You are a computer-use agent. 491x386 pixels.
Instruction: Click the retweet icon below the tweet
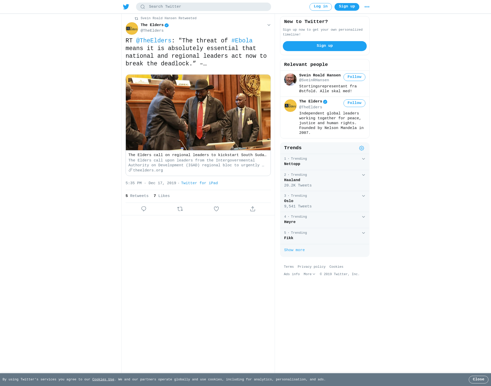[180, 209]
